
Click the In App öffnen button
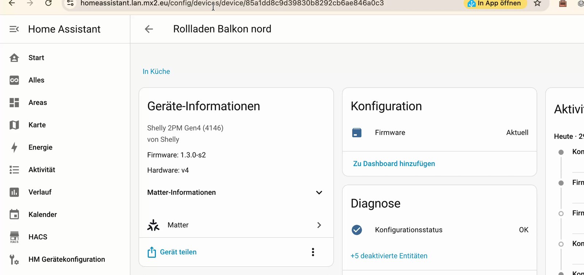[495, 3]
